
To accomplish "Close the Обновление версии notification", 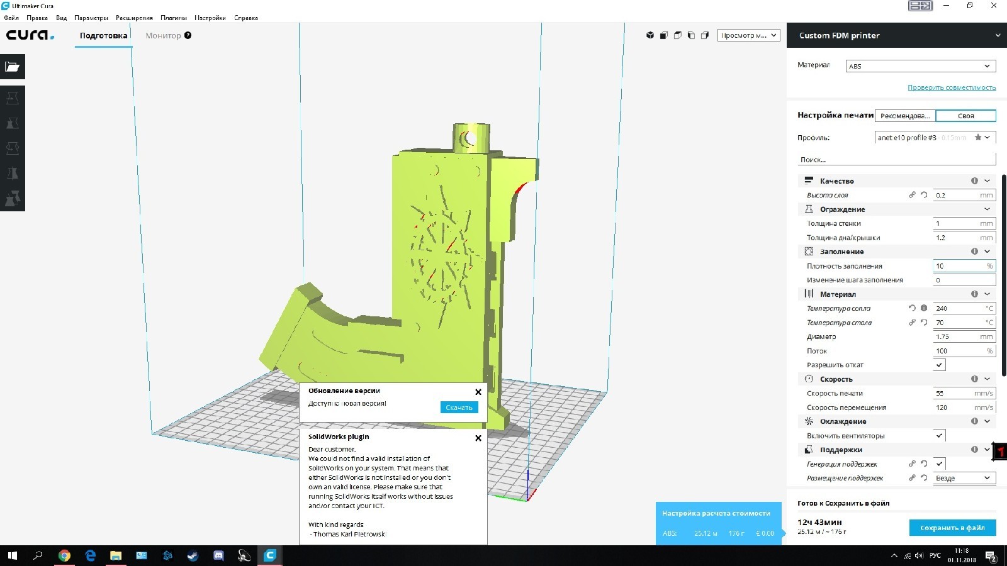I will (478, 392).
